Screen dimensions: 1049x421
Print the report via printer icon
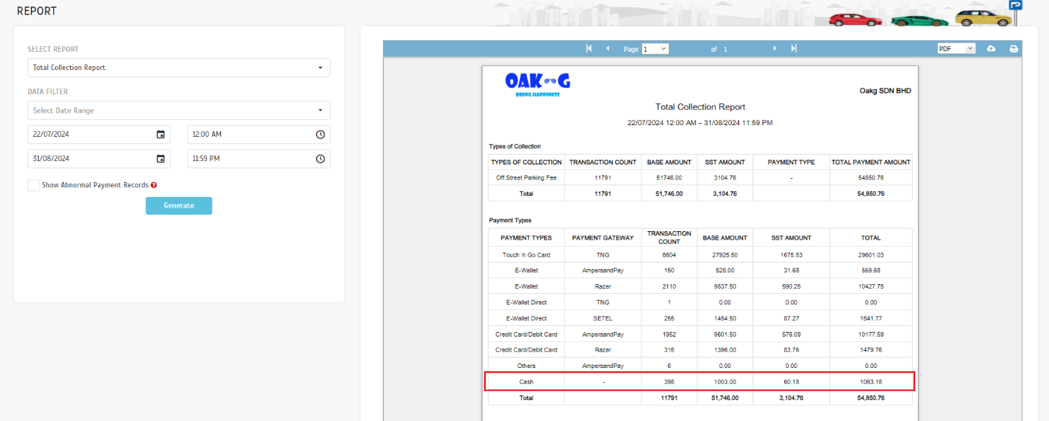coord(1014,48)
